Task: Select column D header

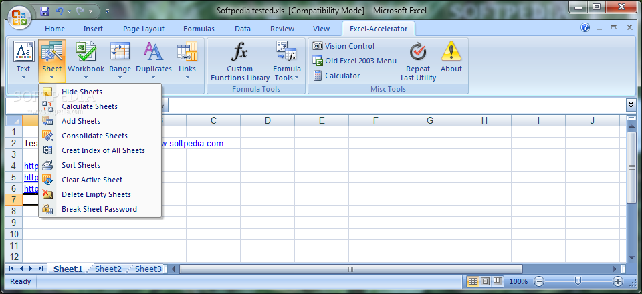Action: click(x=267, y=120)
